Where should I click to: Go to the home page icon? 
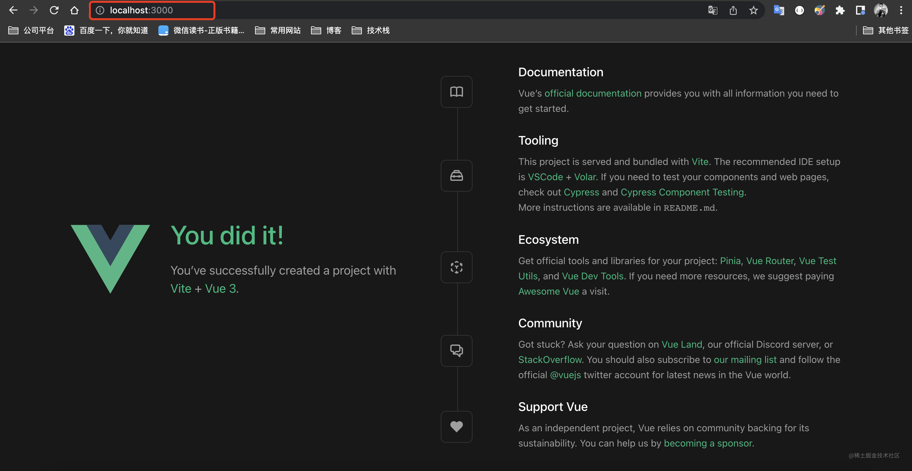point(74,10)
